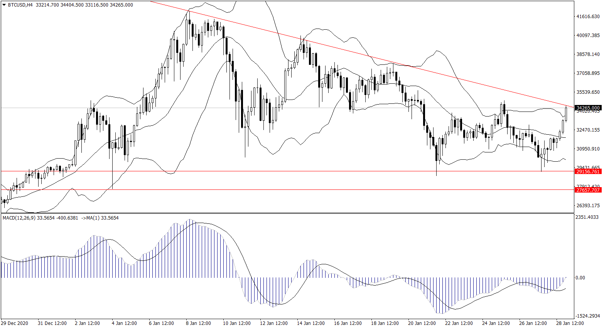The height and width of the screenshot is (328, 604).
Task: Click the 8 Jan 12:00 time label
Action: 198,323
